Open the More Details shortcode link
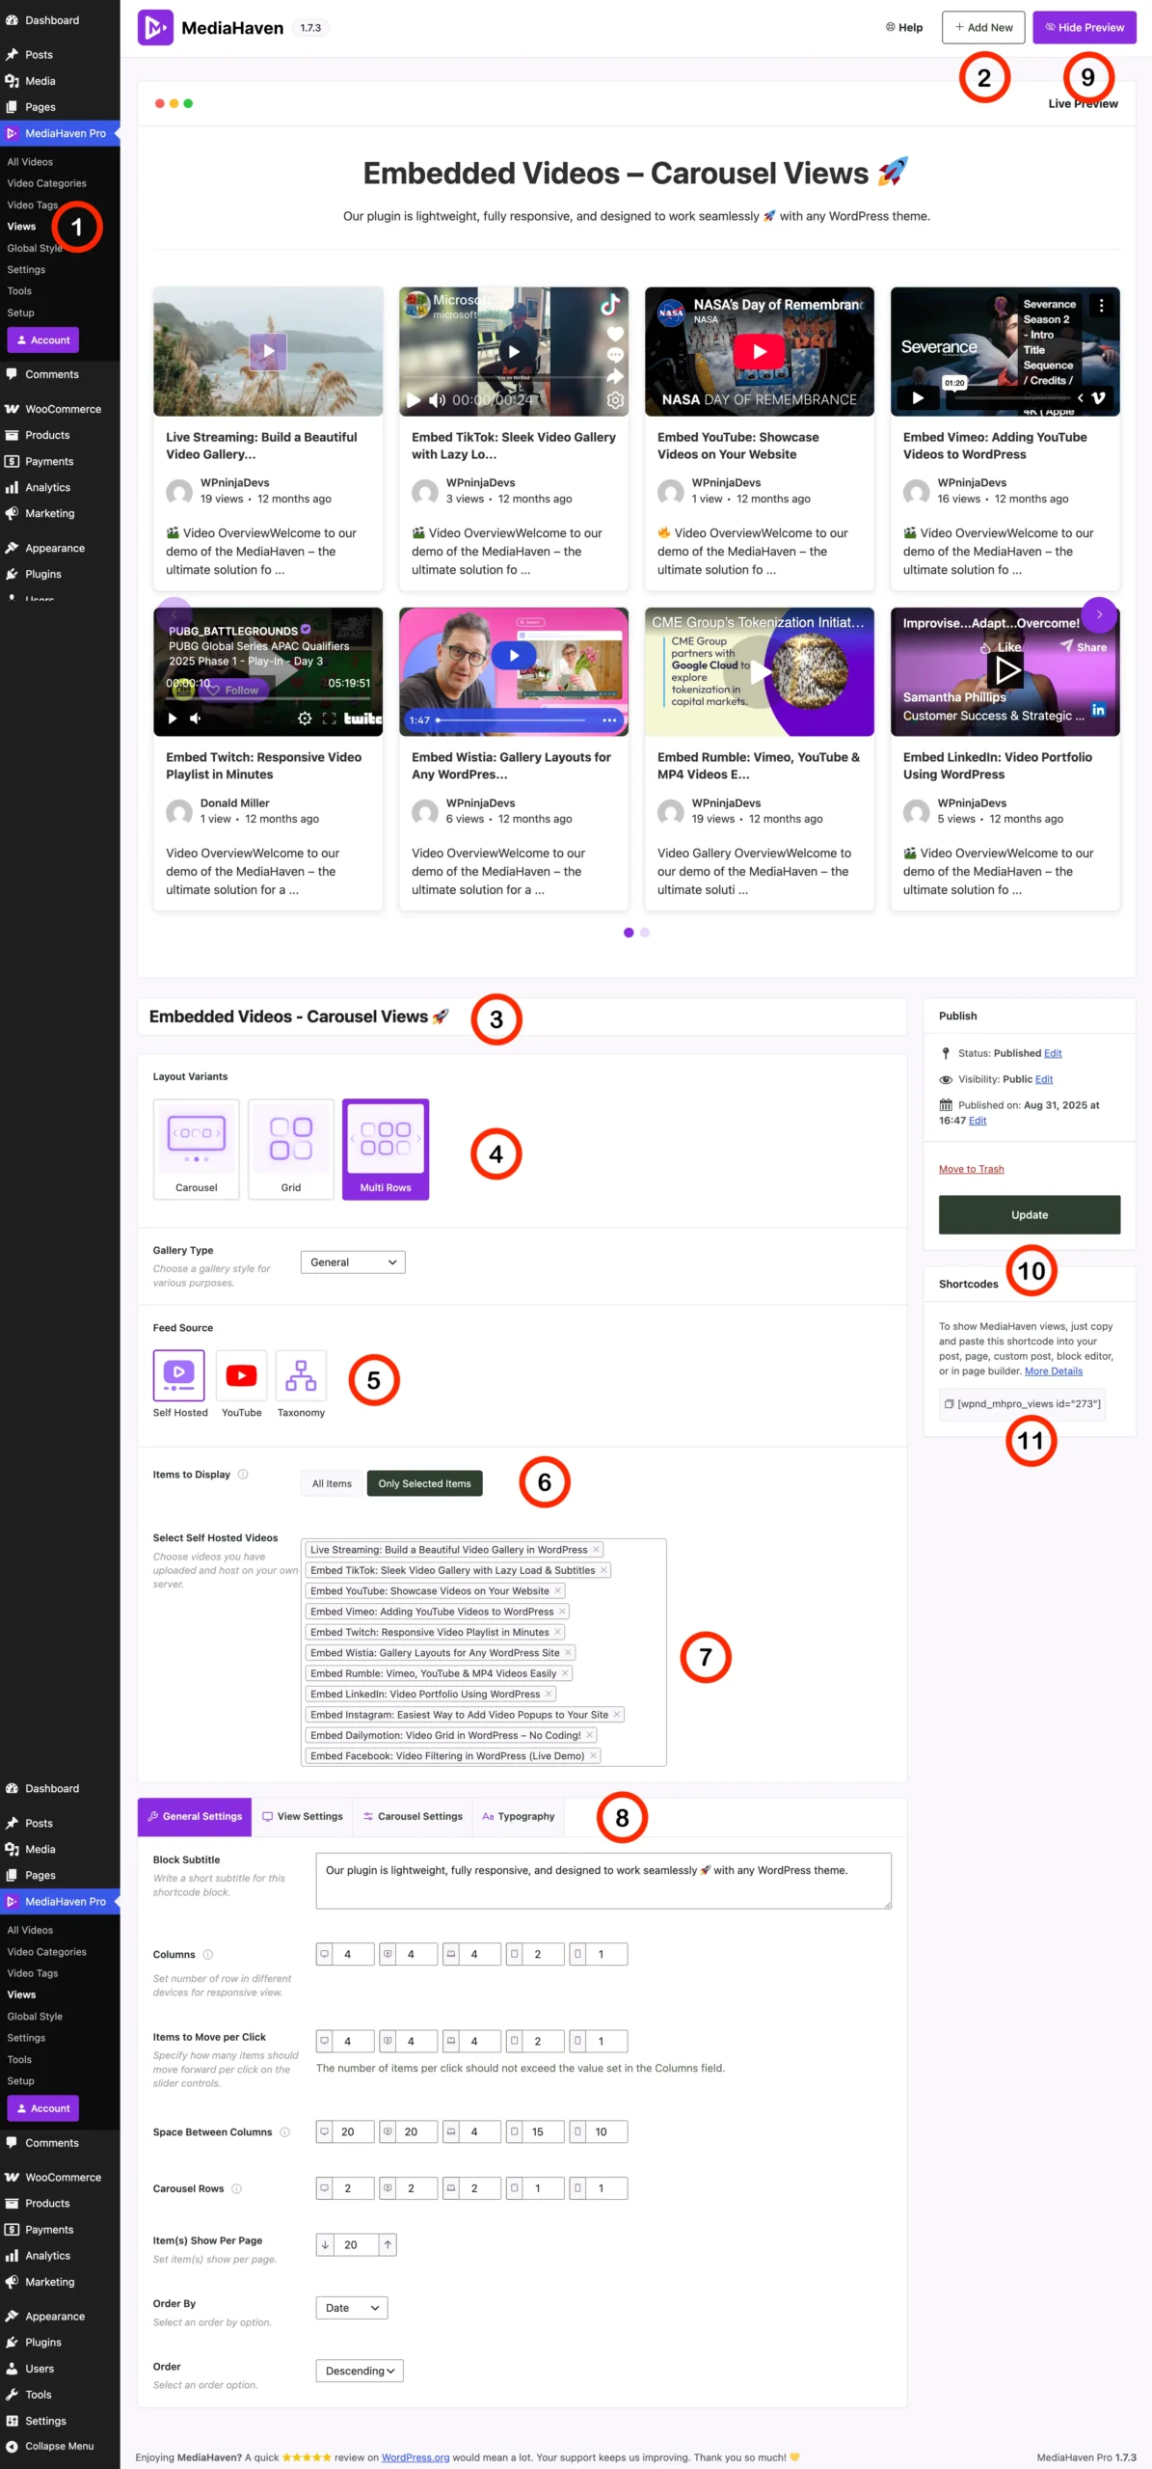 coord(1054,1371)
